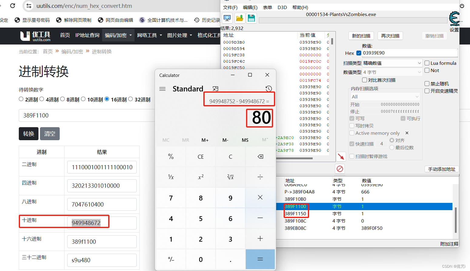Click Calculator plus key
This screenshot has width=470, height=271.
click(x=260, y=239)
